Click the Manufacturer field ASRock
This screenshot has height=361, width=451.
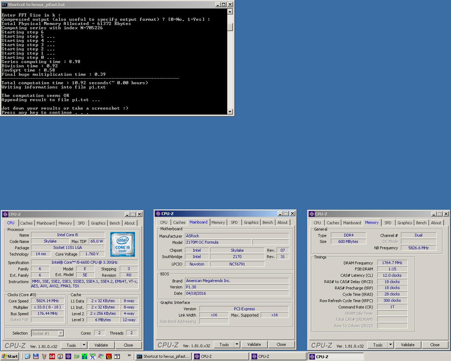237,236
